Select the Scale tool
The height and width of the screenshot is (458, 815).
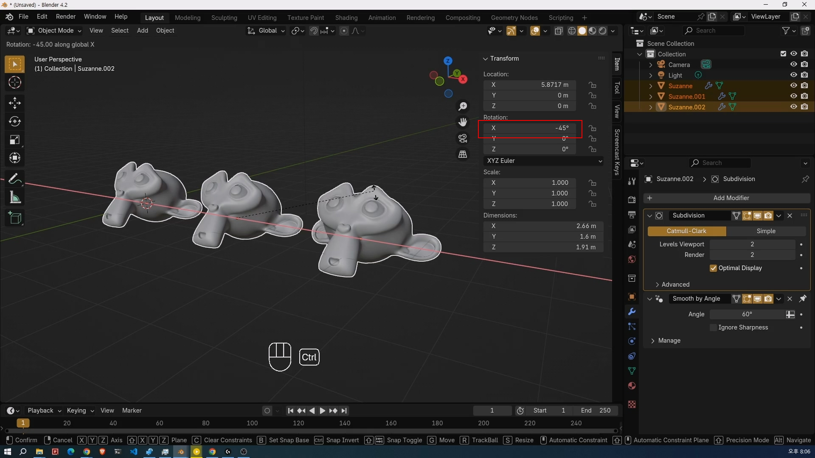(x=15, y=140)
